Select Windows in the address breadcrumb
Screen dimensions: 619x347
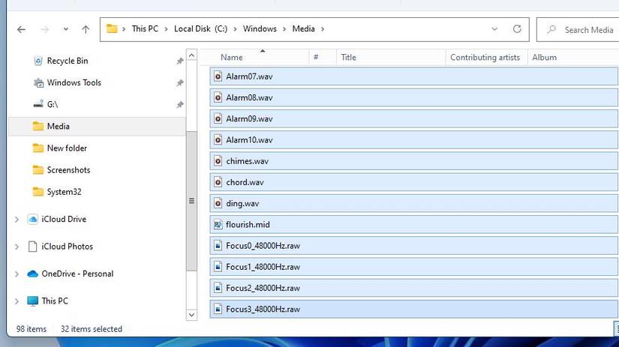(260, 28)
